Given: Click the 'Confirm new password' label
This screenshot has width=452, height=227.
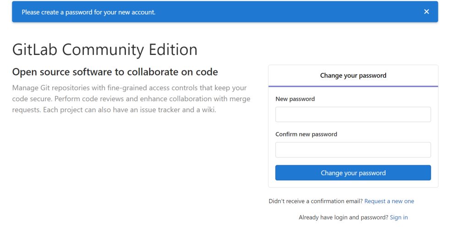Looking at the screenshot, I should [x=306, y=134].
